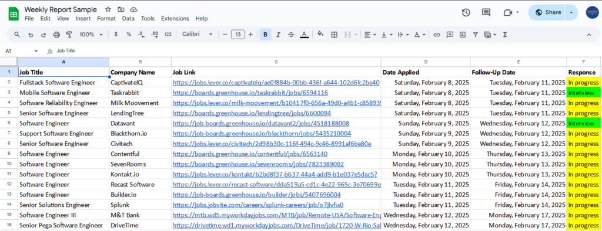Click the undo arrow
The height and width of the screenshot is (231, 602).
pos(31,35)
